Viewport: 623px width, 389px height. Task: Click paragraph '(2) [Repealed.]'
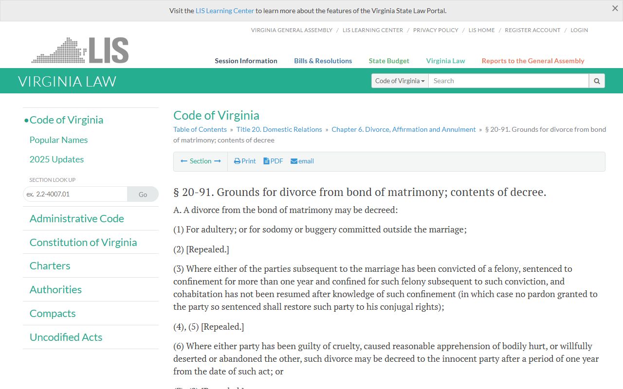coord(201,249)
